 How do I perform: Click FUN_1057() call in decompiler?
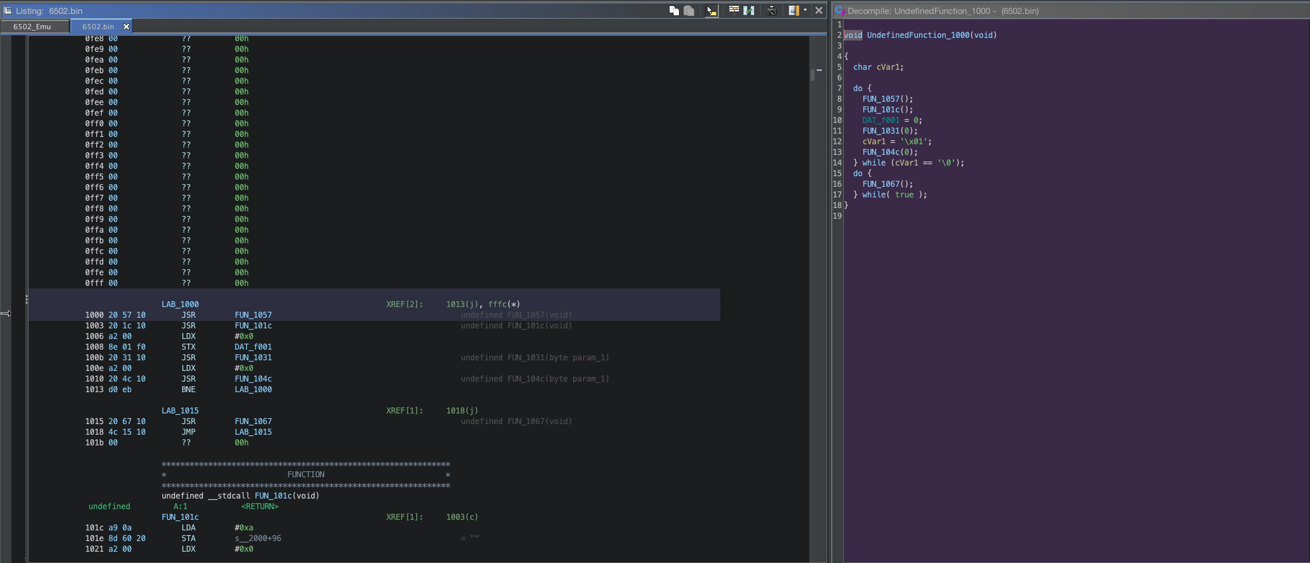[888, 99]
